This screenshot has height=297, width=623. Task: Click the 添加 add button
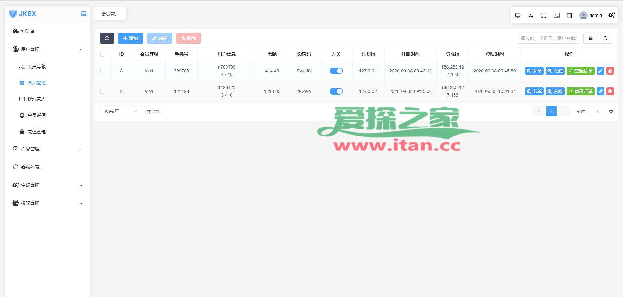tap(131, 38)
